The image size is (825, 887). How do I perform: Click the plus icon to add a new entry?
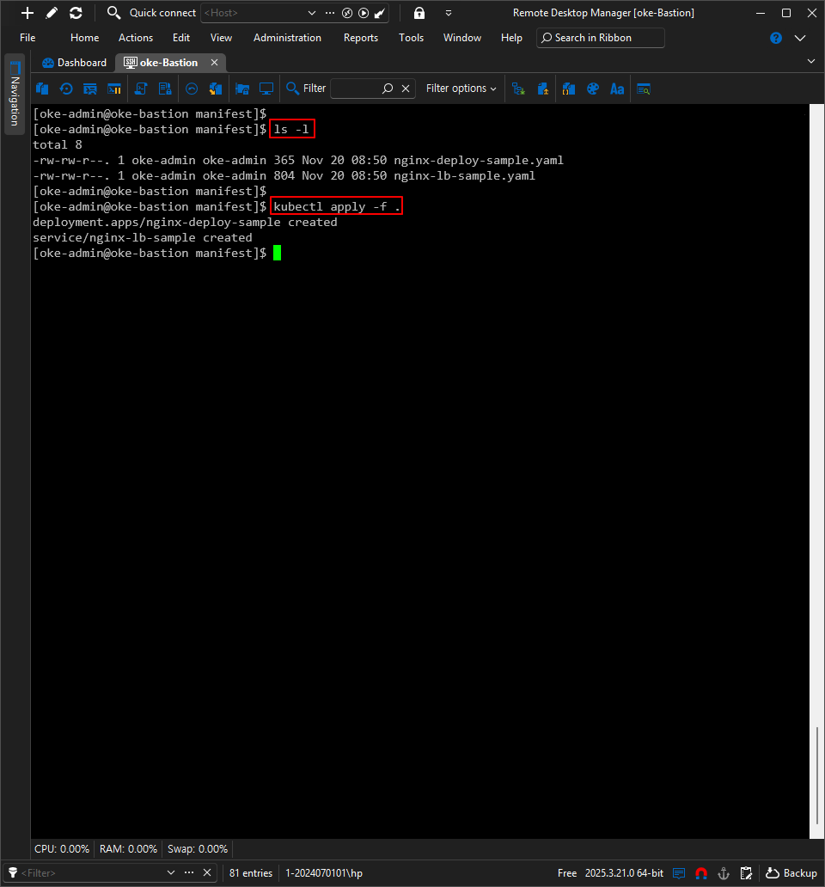[27, 13]
